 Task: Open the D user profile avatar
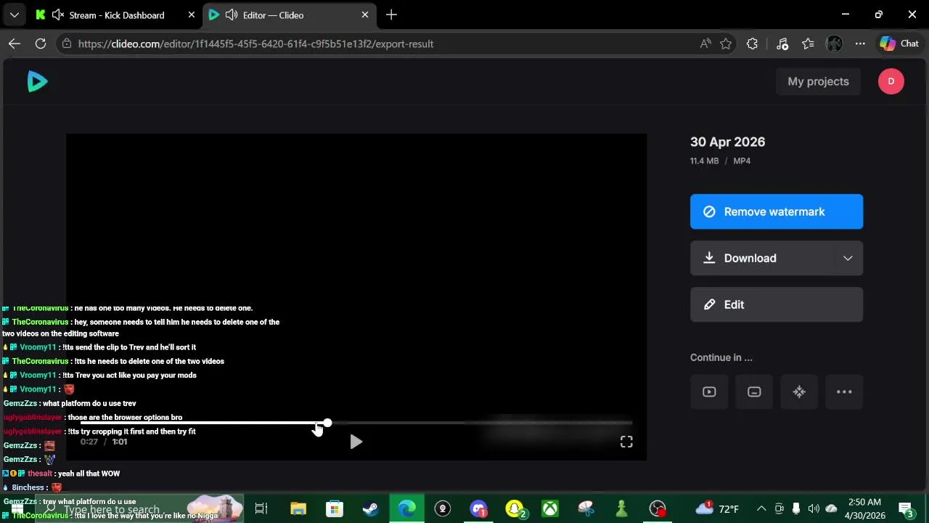891,81
